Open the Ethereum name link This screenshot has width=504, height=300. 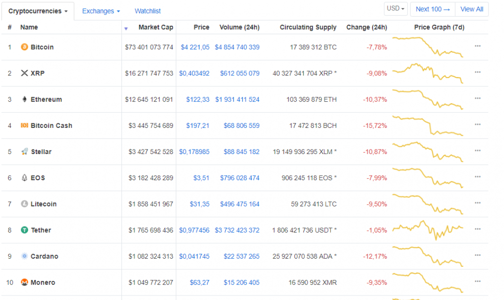(x=46, y=100)
